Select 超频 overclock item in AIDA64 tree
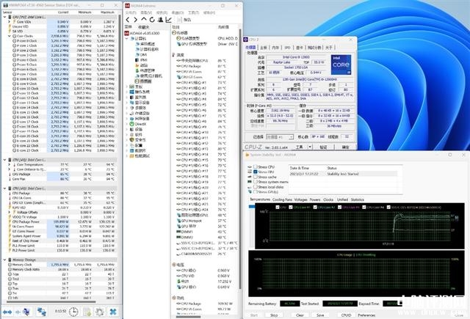 coord(140,65)
